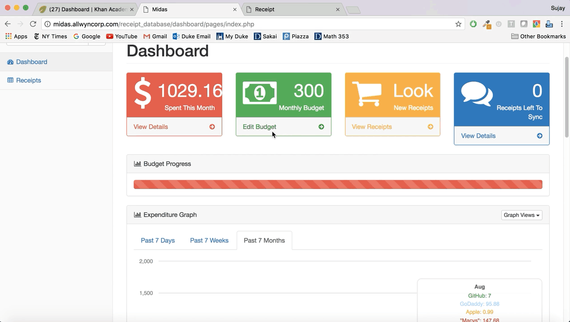
Task: Click Edit Budget link
Action: (259, 127)
